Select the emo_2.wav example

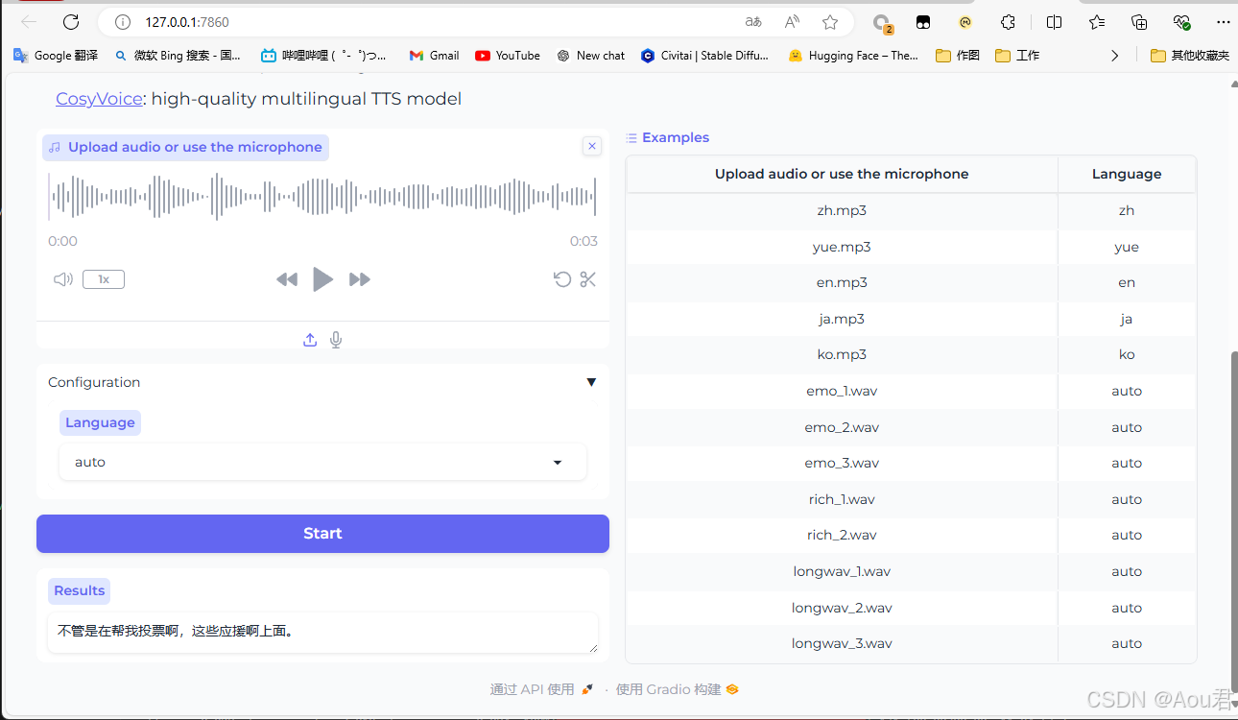coord(842,427)
